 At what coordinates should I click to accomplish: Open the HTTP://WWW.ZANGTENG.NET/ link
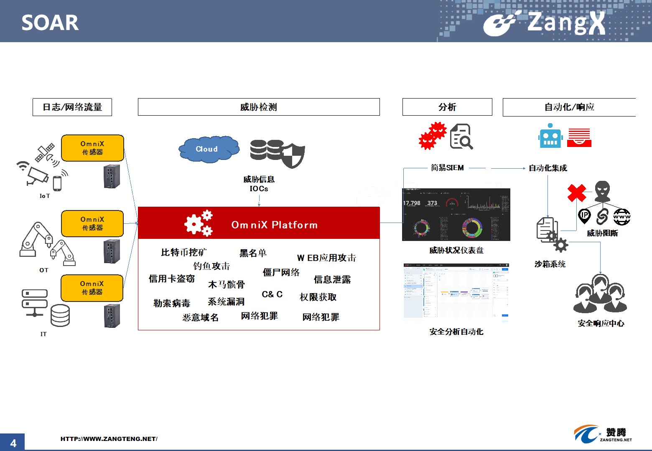tap(109, 439)
